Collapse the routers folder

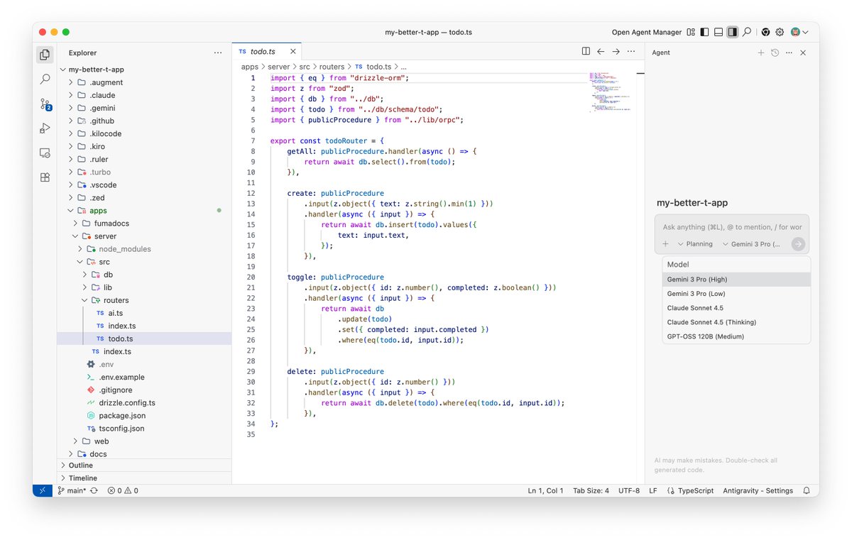84,300
